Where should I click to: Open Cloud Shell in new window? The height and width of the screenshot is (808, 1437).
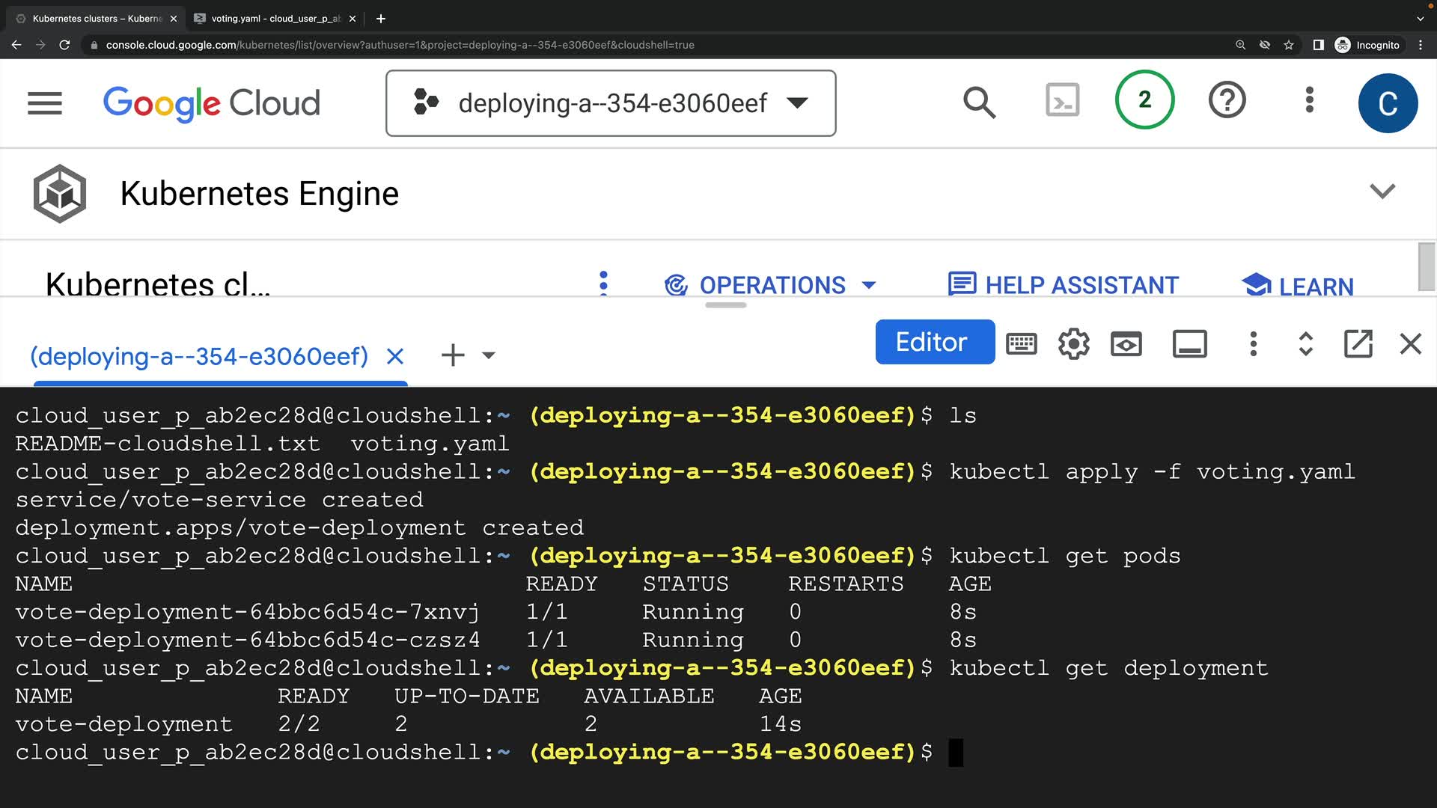(x=1358, y=344)
